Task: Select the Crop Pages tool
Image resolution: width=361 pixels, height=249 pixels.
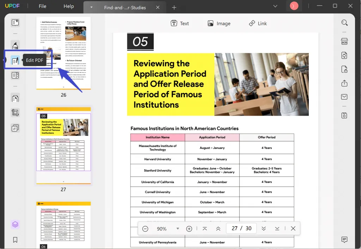Action: [x=15, y=113]
